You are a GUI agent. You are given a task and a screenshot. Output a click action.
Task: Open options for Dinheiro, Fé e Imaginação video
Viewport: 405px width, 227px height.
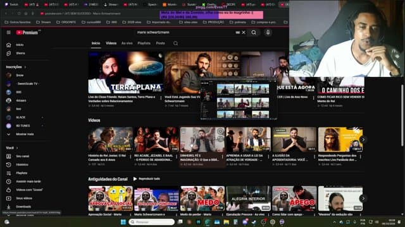point(222,156)
